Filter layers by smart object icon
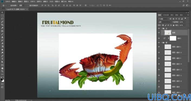191x101 pixels. click(182, 19)
